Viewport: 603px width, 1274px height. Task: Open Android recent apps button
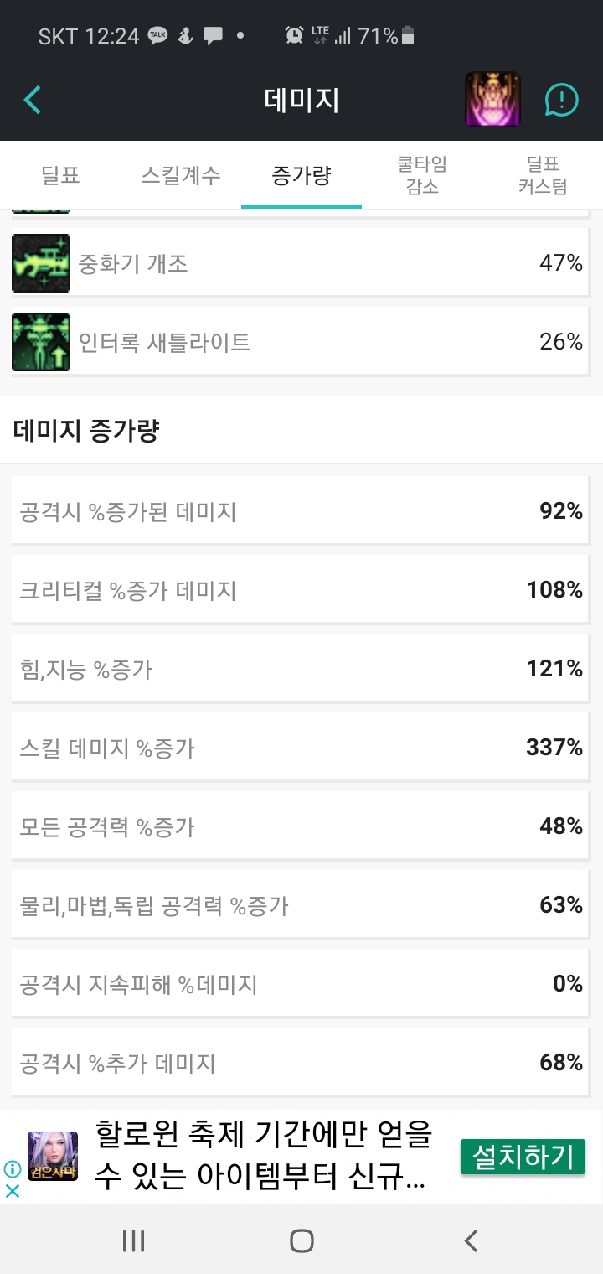click(x=133, y=1240)
